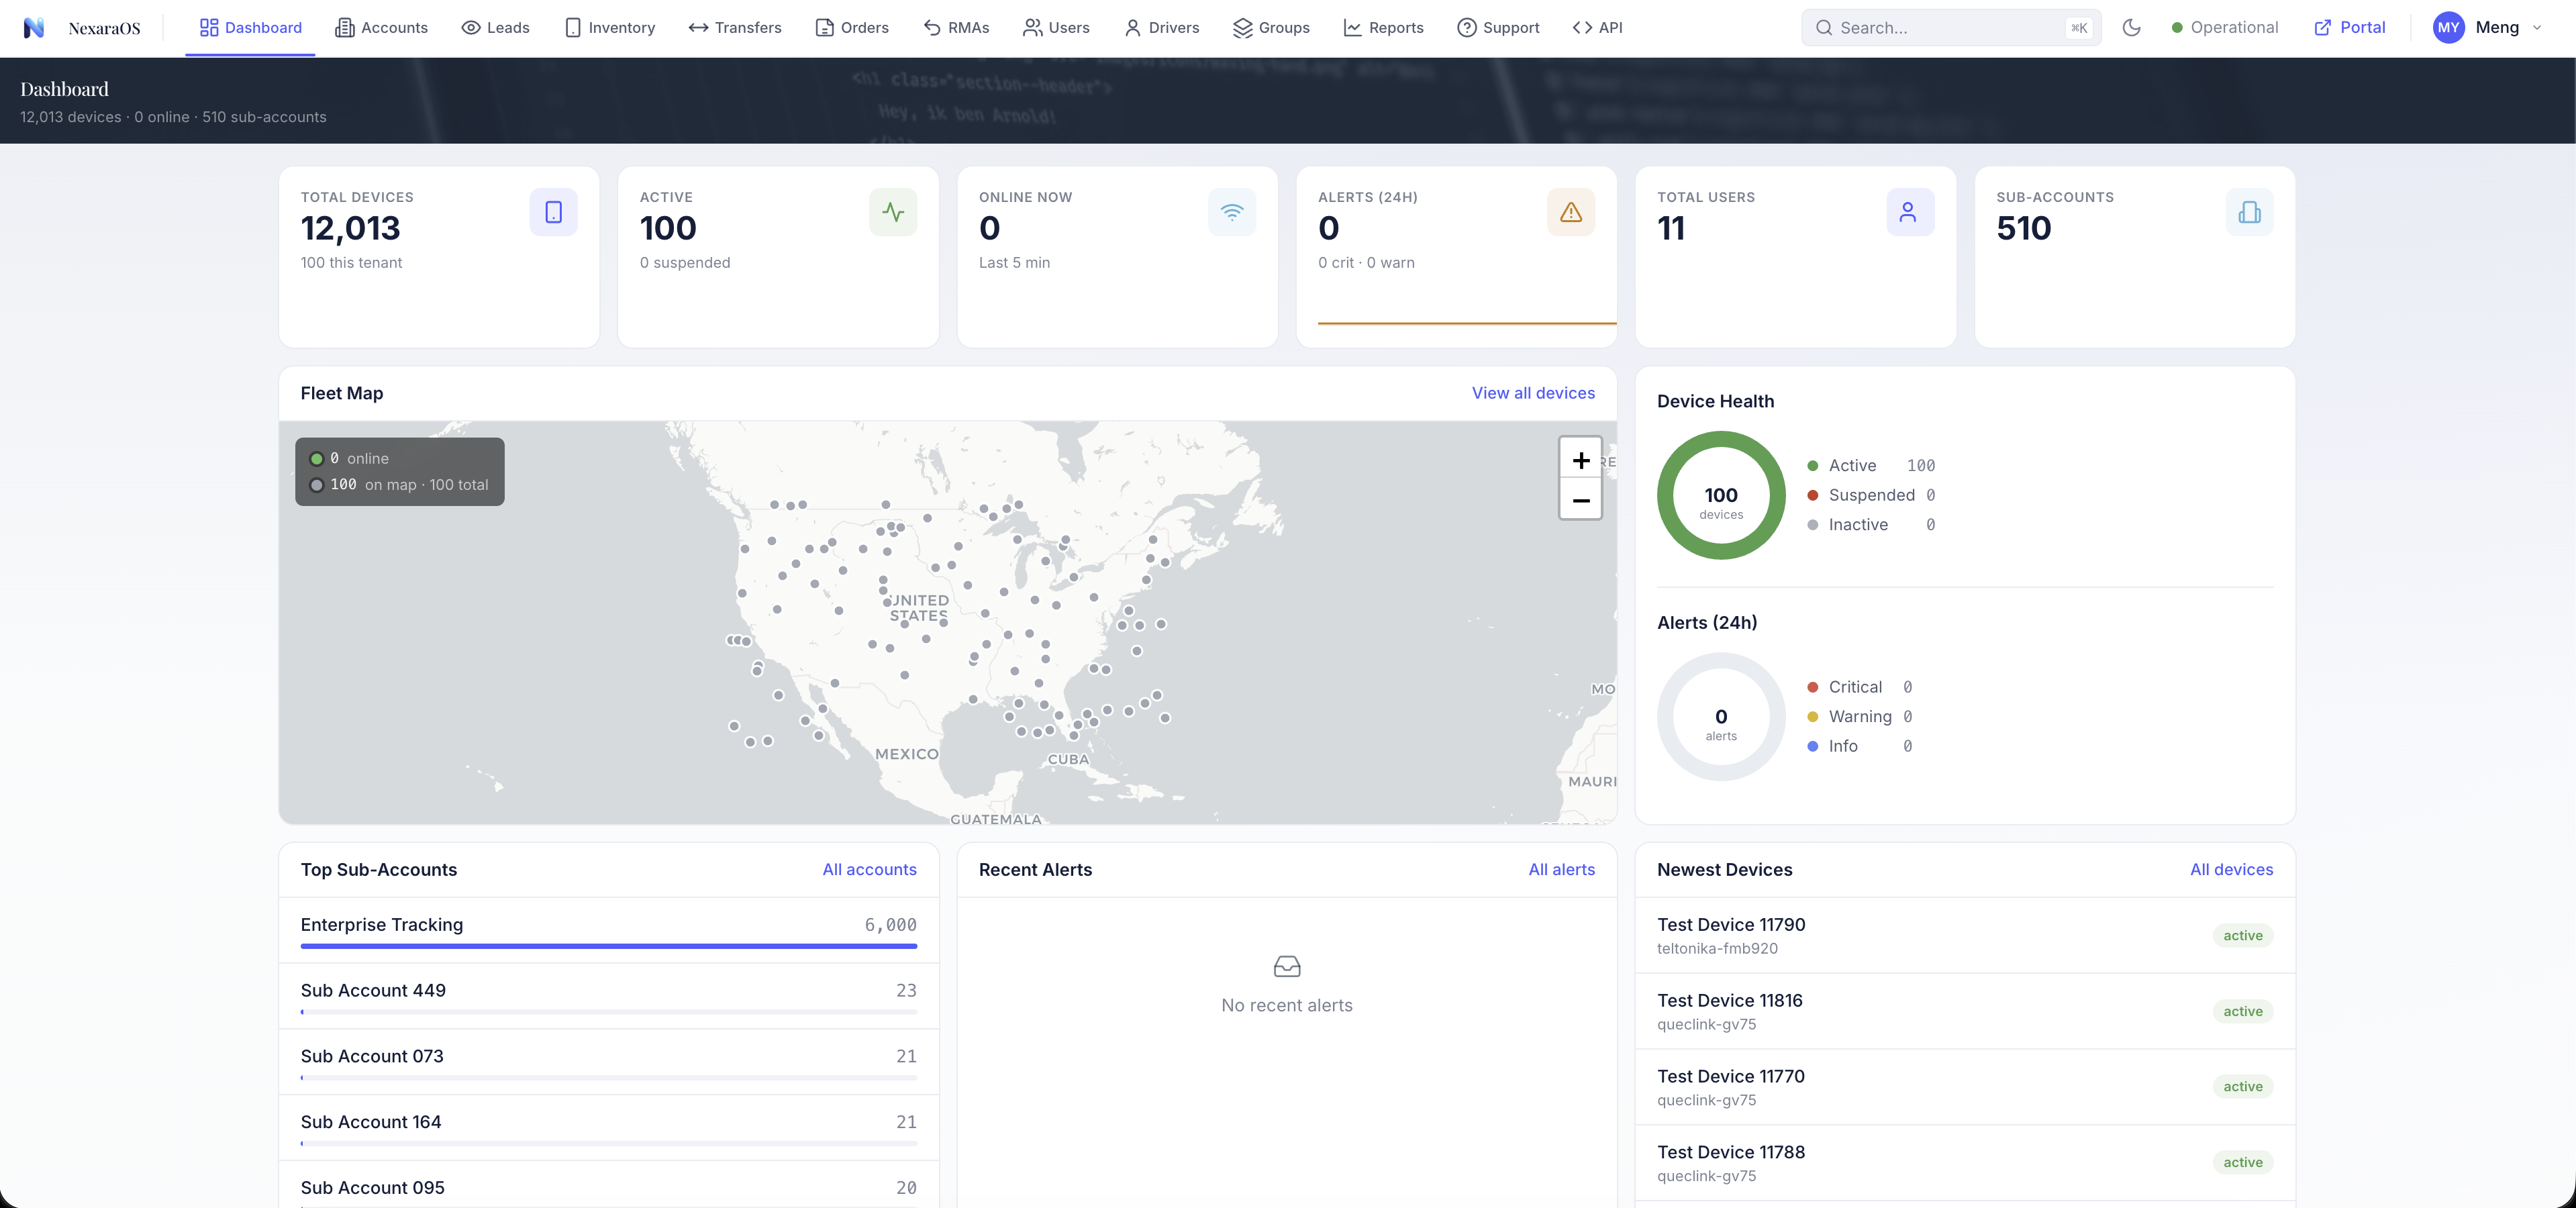Click the Inactive legend entry

click(1871, 525)
